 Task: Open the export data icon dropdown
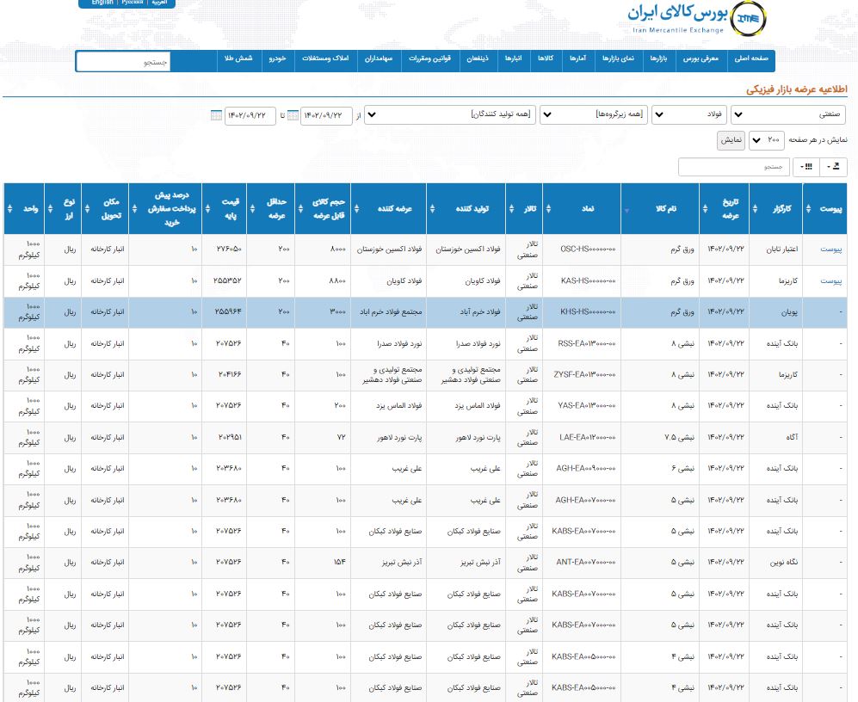click(833, 167)
